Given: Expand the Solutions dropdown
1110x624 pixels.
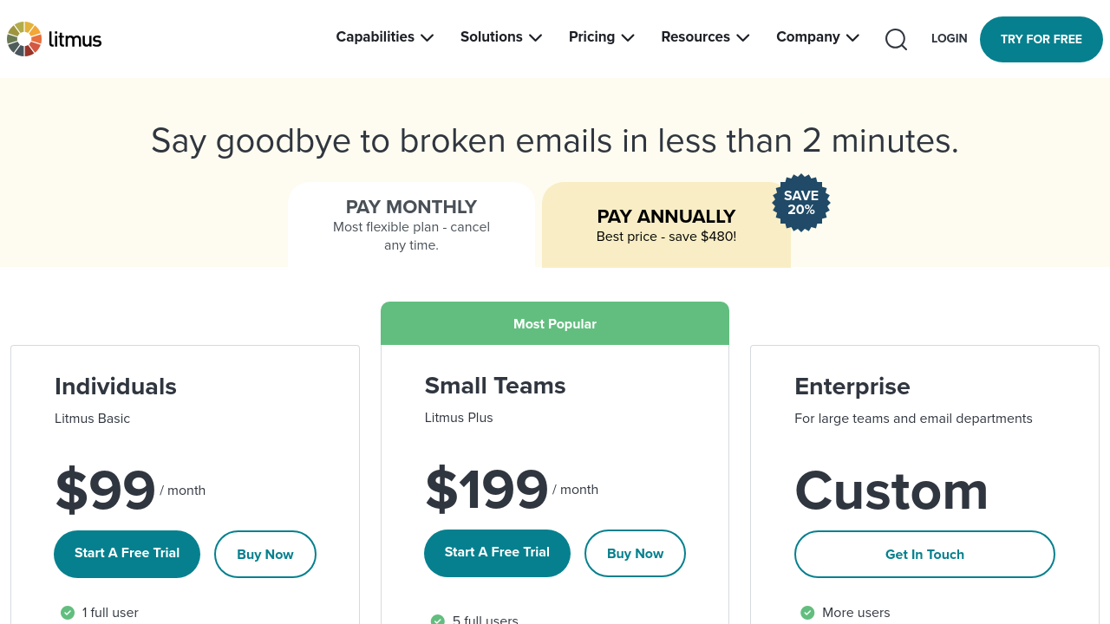Looking at the screenshot, I should pos(500,37).
